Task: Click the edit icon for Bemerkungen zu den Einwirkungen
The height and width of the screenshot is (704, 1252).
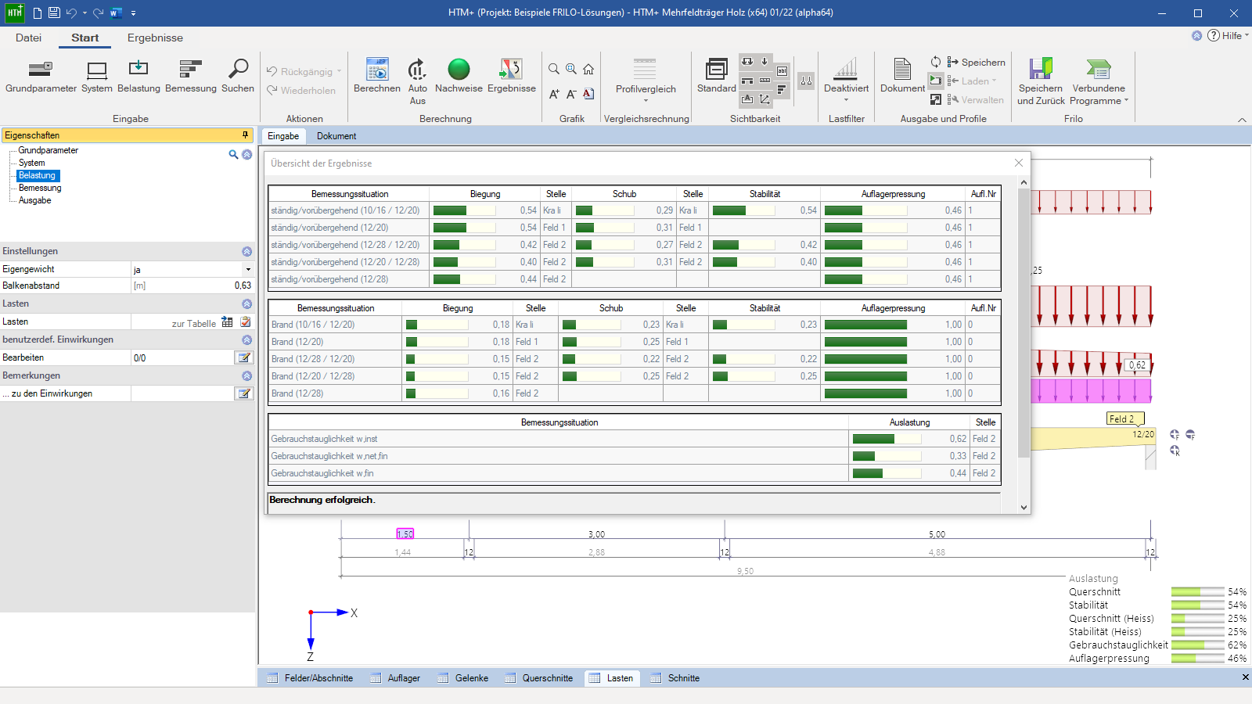Action: [244, 393]
